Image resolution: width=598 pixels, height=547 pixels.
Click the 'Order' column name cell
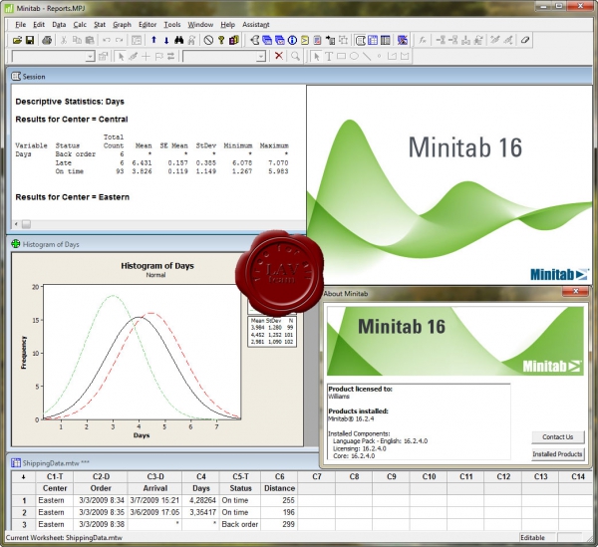pos(101,488)
